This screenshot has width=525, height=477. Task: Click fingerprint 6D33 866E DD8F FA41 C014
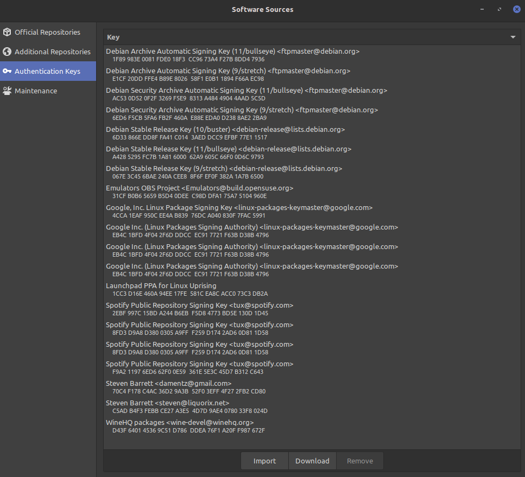(150, 137)
